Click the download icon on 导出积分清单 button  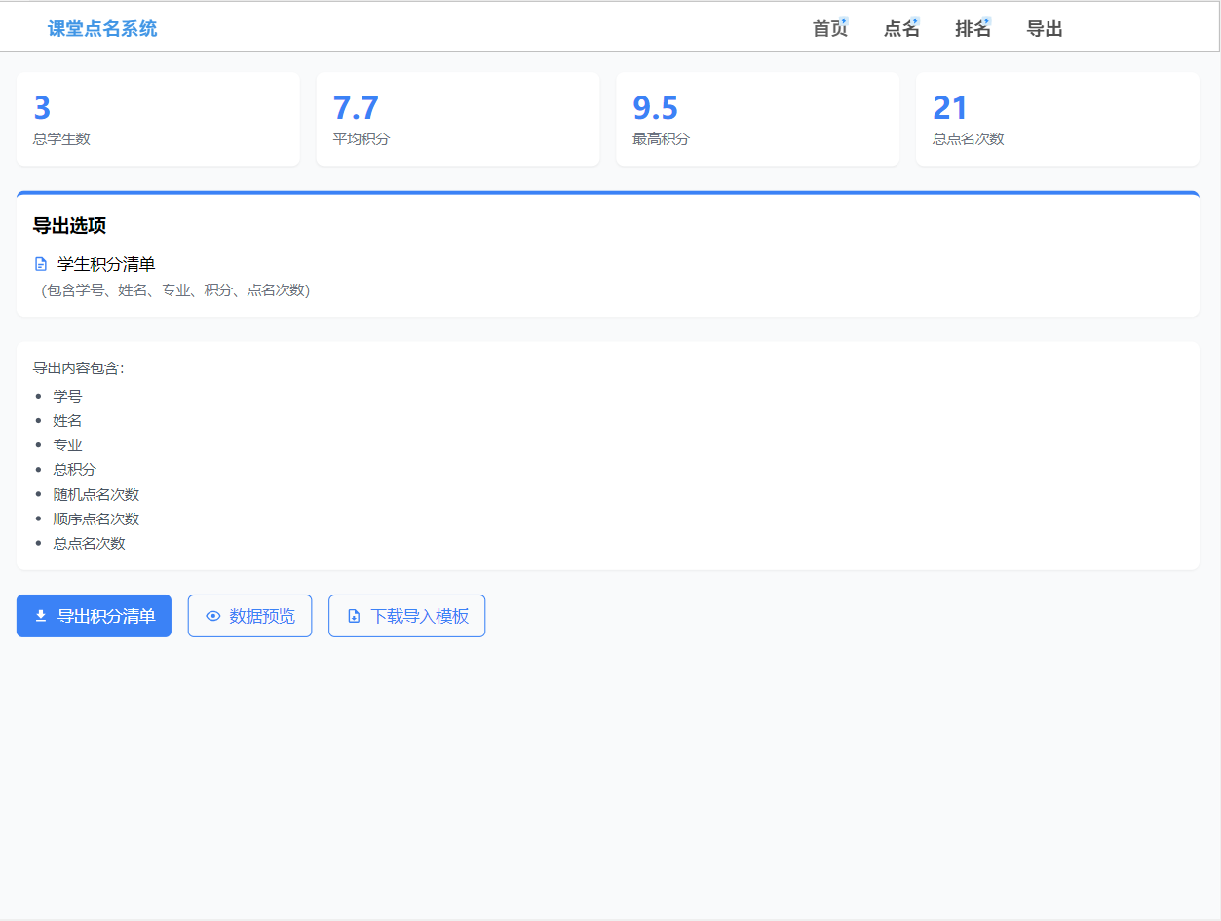pyautogui.click(x=39, y=615)
